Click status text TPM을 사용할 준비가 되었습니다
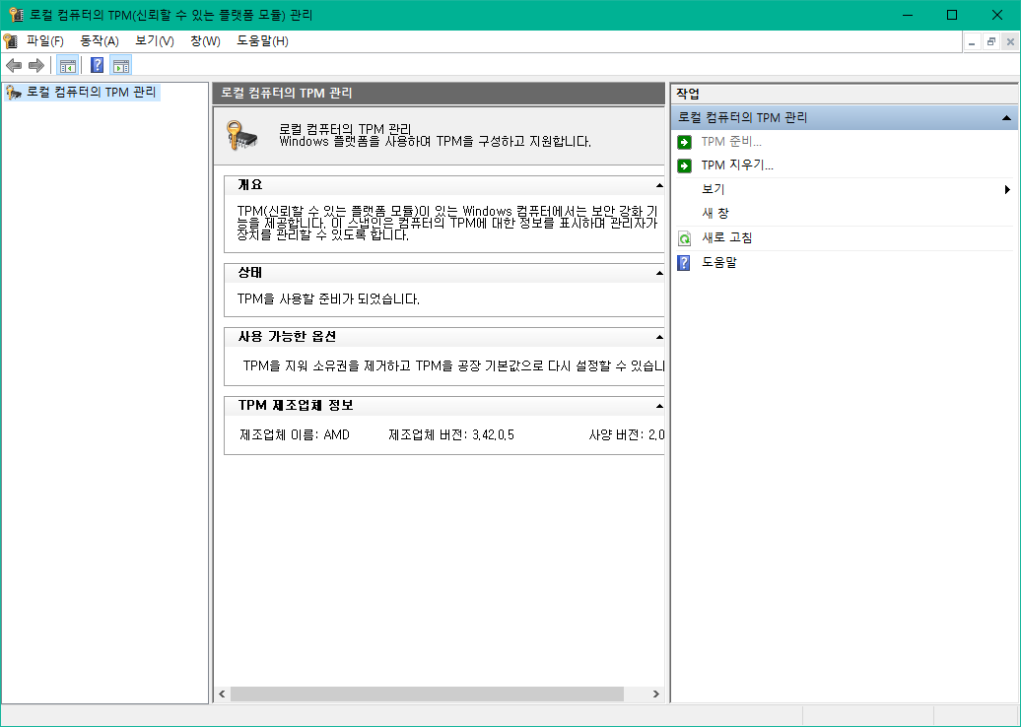This screenshot has width=1021, height=727. coord(328,299)
